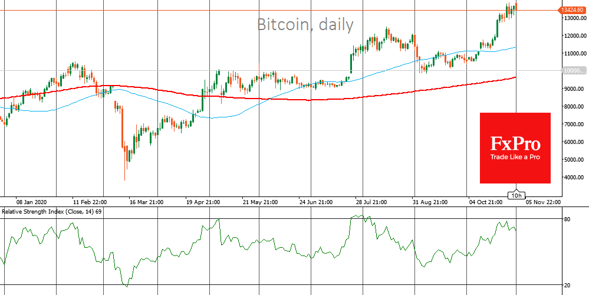Click the 'Bitcoin, daily' chart title

click(x=305, y=25)
